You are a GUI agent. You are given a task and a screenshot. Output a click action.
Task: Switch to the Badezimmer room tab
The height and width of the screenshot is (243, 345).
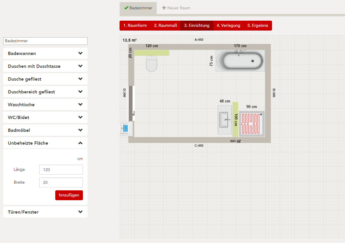coord(138,8)
